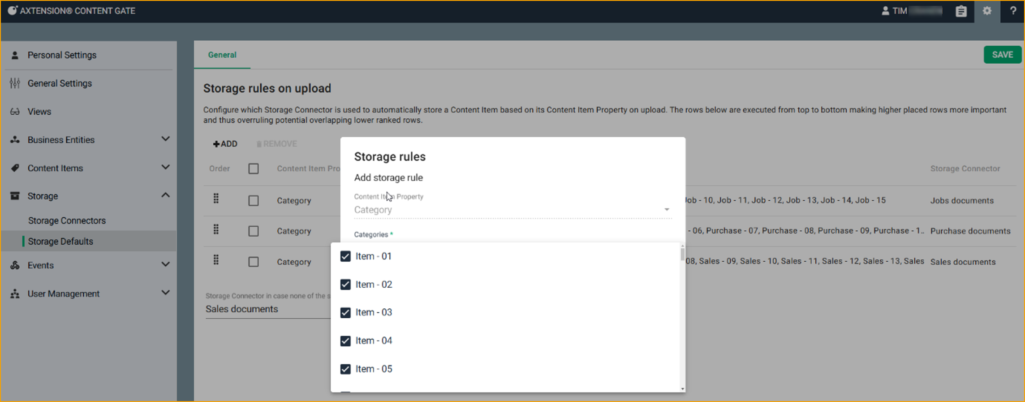Click the Order column header
The width and height of the screenshot is (1025, 402).
(x=220, y=169)
